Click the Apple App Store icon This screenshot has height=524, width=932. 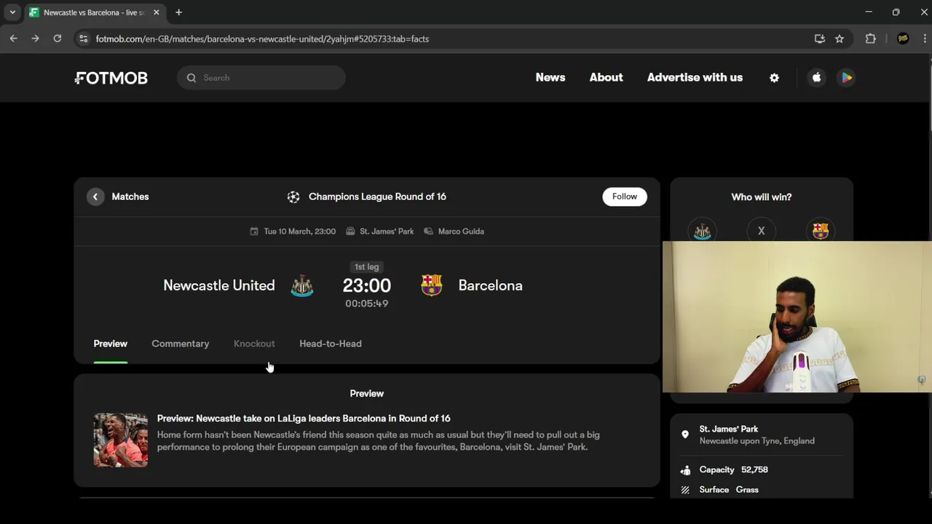tap(817, 78)
